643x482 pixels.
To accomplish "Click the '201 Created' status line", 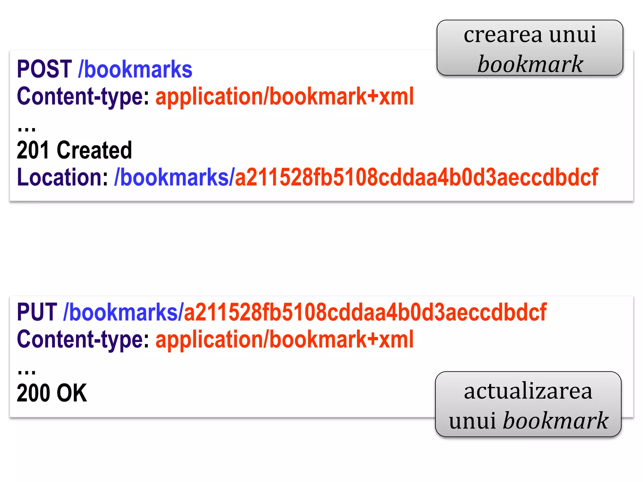I will (x=74, y=150).
